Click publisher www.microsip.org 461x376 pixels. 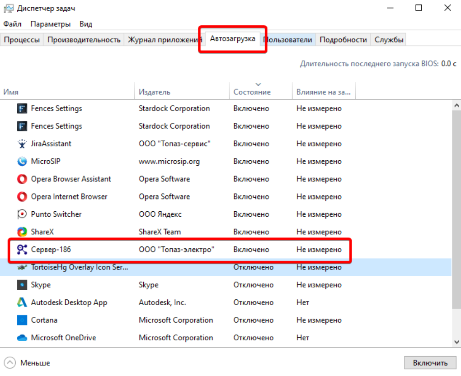pos(169,162)
